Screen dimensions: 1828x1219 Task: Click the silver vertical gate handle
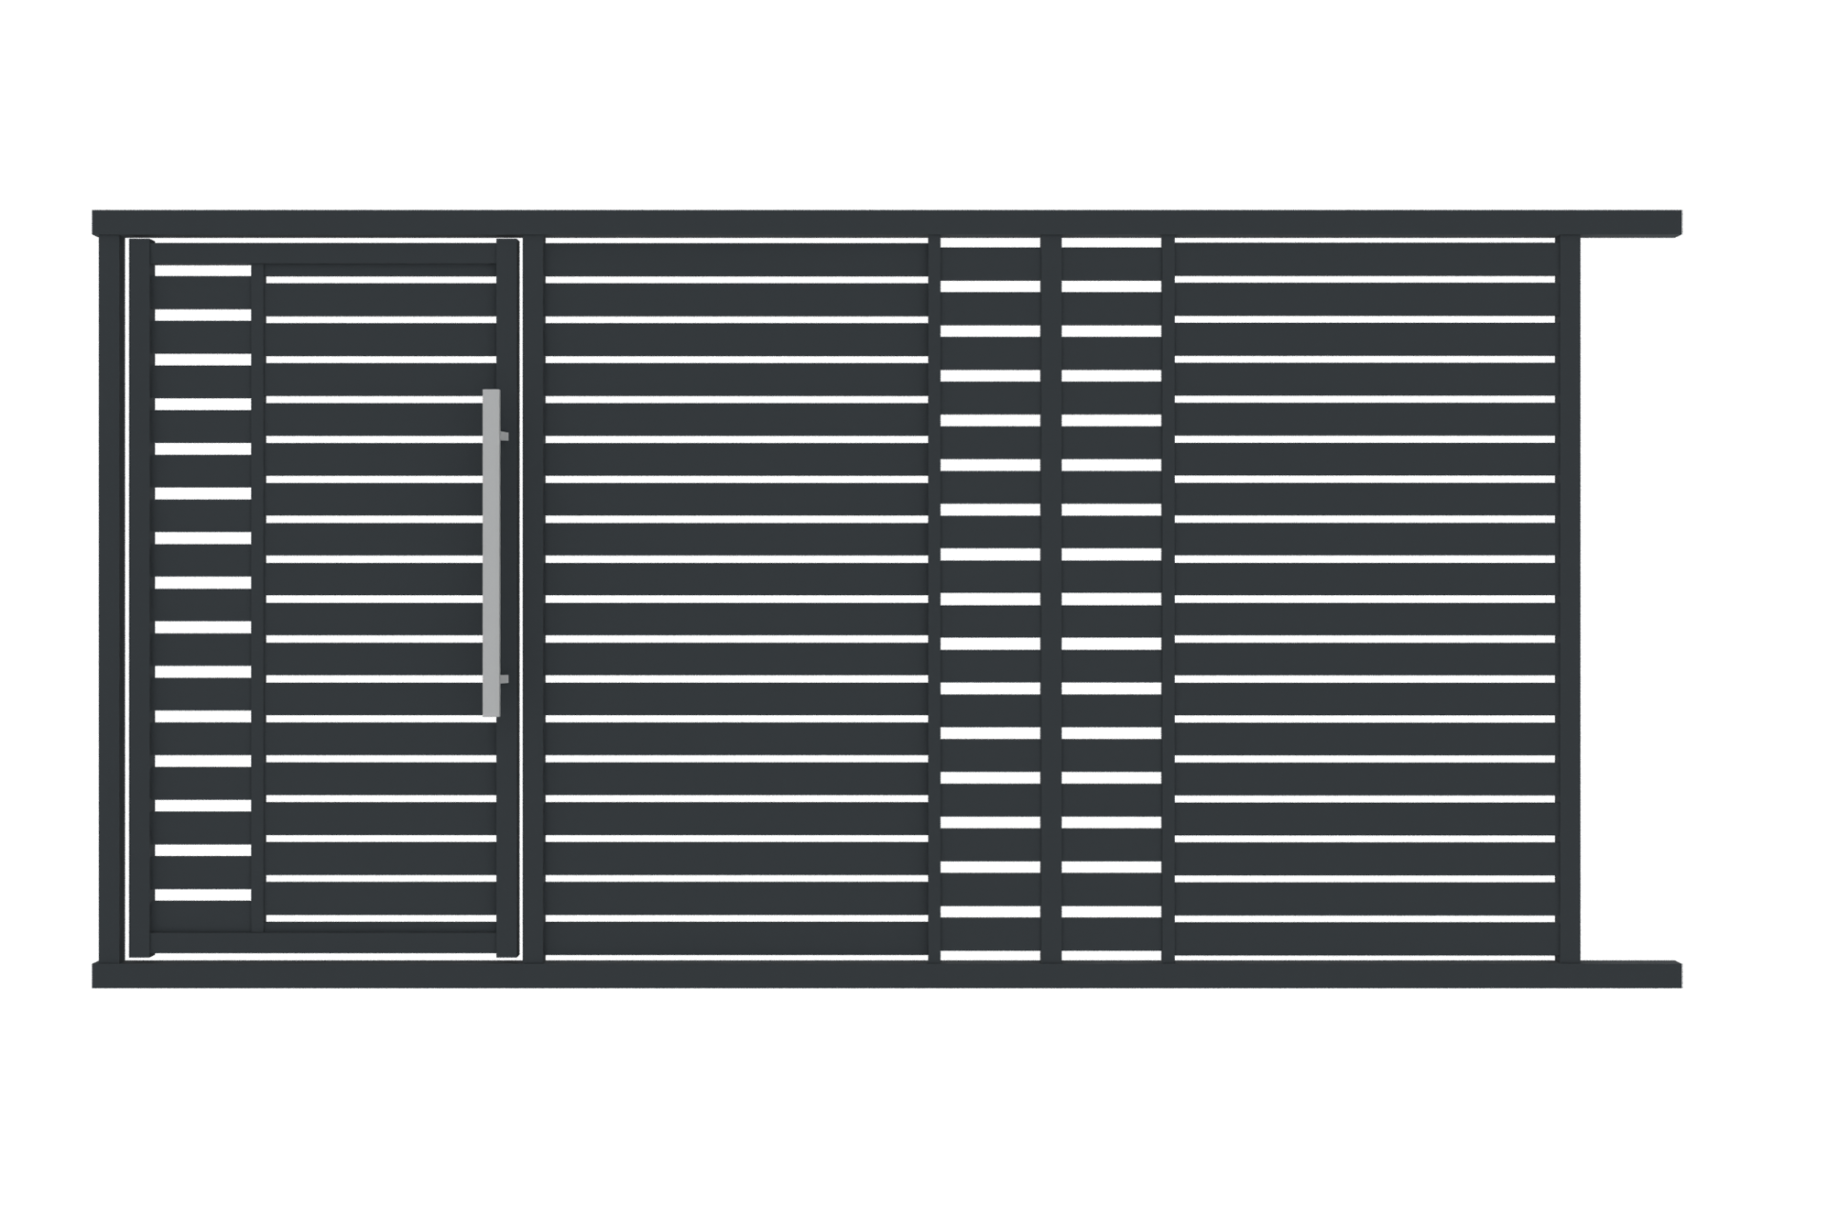tap(491, 552)
